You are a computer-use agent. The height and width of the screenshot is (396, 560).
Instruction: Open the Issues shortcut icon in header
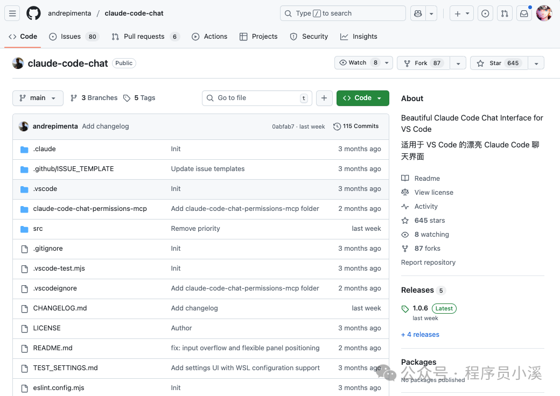point(485,13)
